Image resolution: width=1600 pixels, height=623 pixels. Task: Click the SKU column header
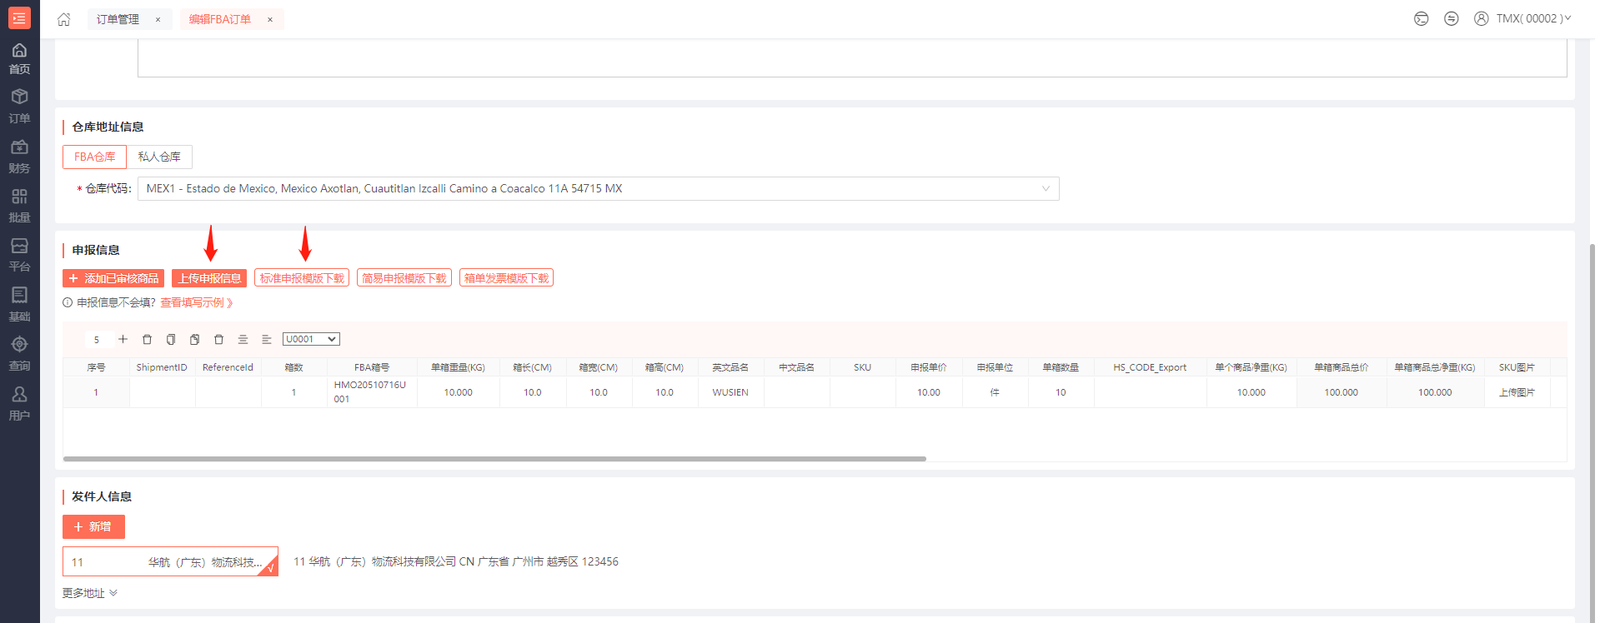click(x=863, y=367)
